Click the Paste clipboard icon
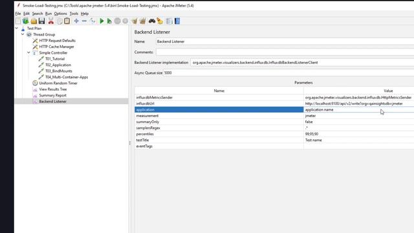Viewport: 414px width, 233px height. click(x=67, y=21)
